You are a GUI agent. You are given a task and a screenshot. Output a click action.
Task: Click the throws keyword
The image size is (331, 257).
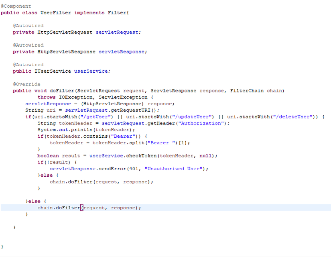coord(47,97)
